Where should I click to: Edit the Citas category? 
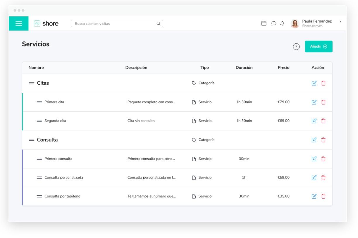[x=314, y=83]
